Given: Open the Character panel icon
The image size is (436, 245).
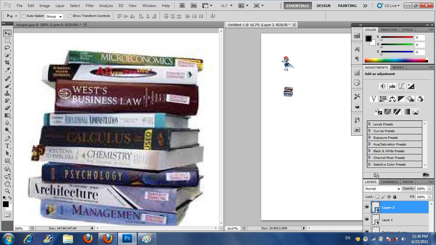Looking at the screenshot, I should (x=357, y=49).
